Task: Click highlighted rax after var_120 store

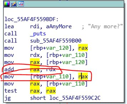Action: tap(83, 48)
